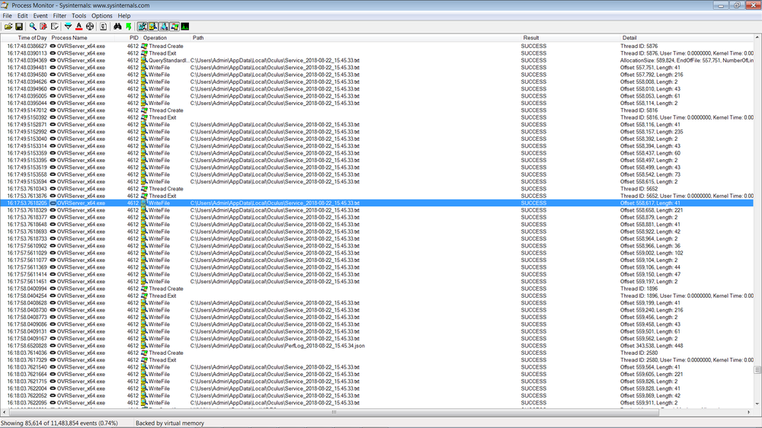Click the process icon of row 16:18:03.7614036
The height and width of the screenshot is (428, 762).
[53, 353]
